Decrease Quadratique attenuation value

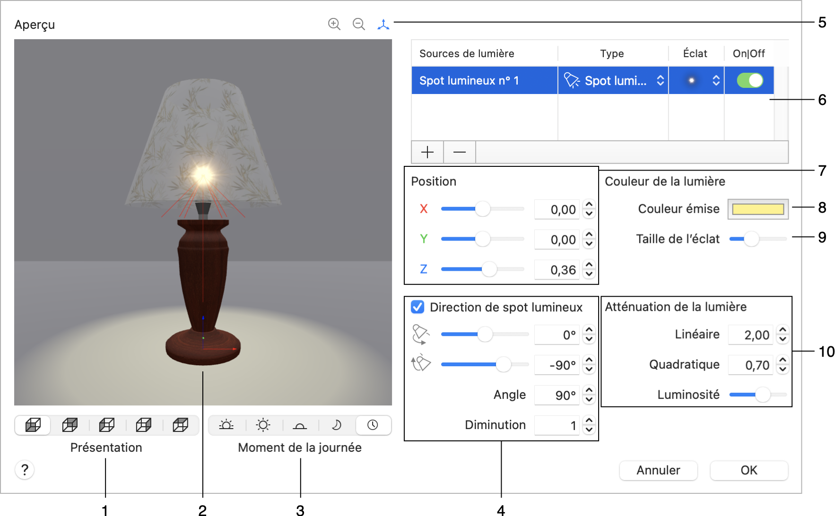pos(783,370)
